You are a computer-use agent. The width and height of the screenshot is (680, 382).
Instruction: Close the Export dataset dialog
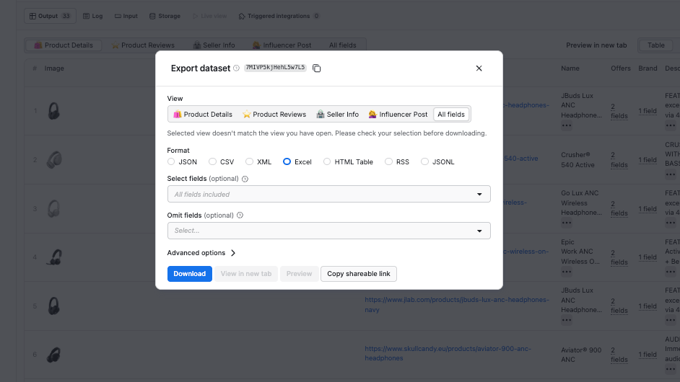[x=479, y=68]
